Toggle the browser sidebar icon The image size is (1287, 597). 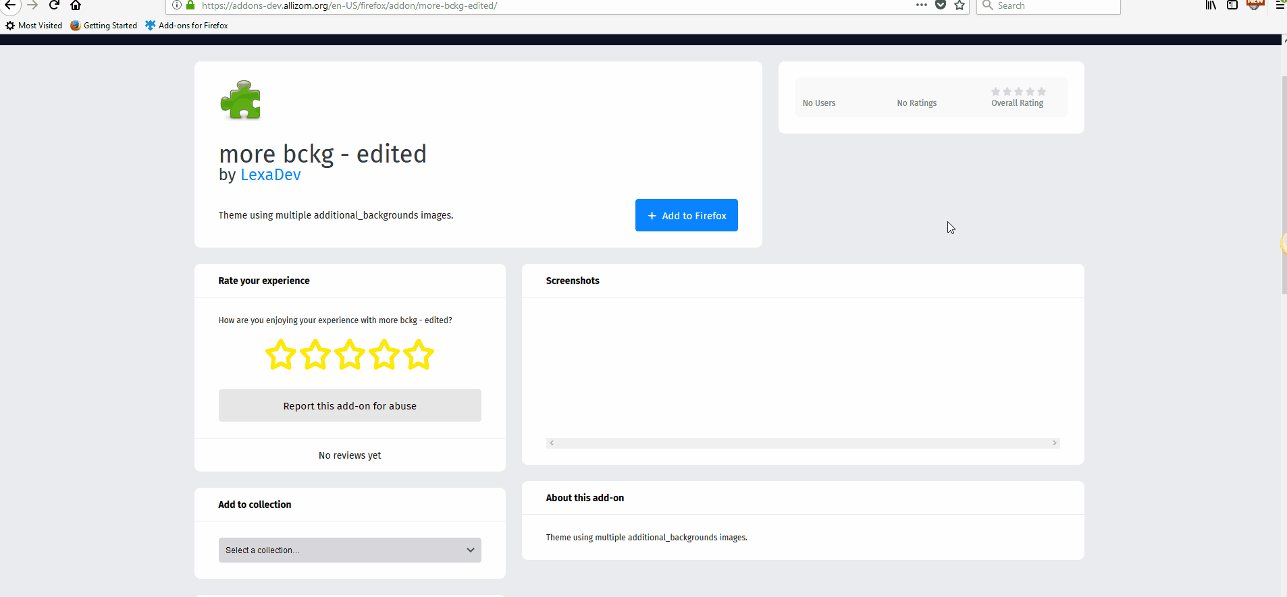coord(1232,5)
